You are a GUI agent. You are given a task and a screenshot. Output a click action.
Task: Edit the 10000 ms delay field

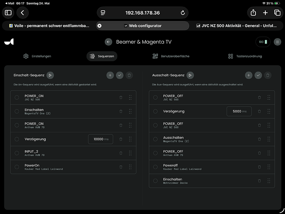coord(101,139)
